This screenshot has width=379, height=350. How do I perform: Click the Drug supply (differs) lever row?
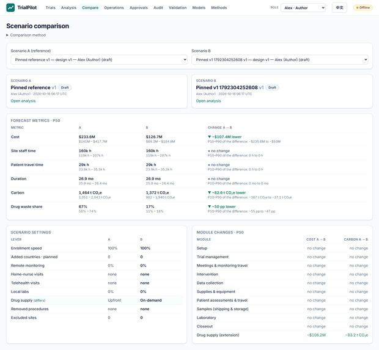(97, 301)
